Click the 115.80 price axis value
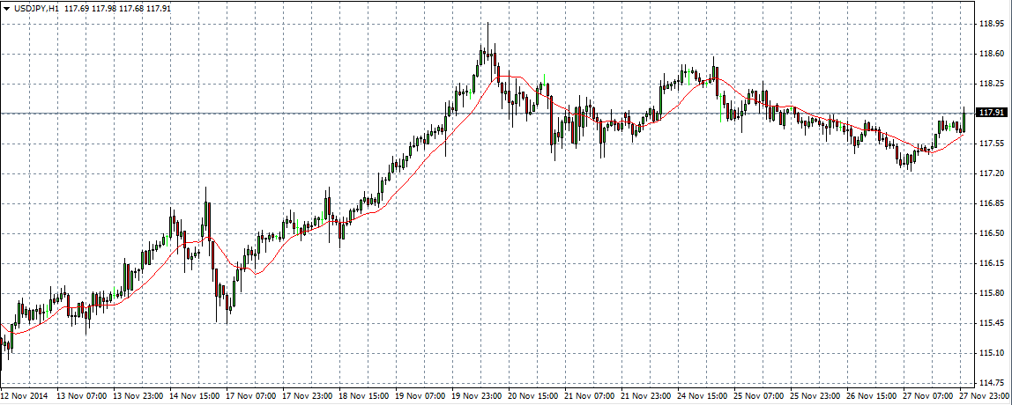 993,292
